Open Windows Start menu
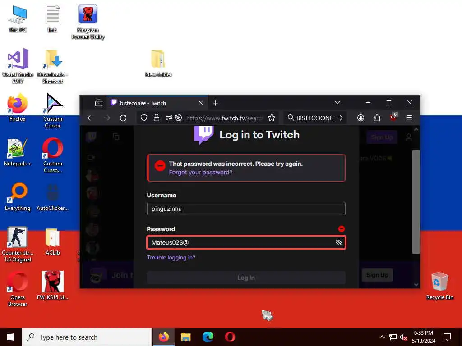This screenshot has width=462, height=346. pyautogui.click(x=11, y=337)
